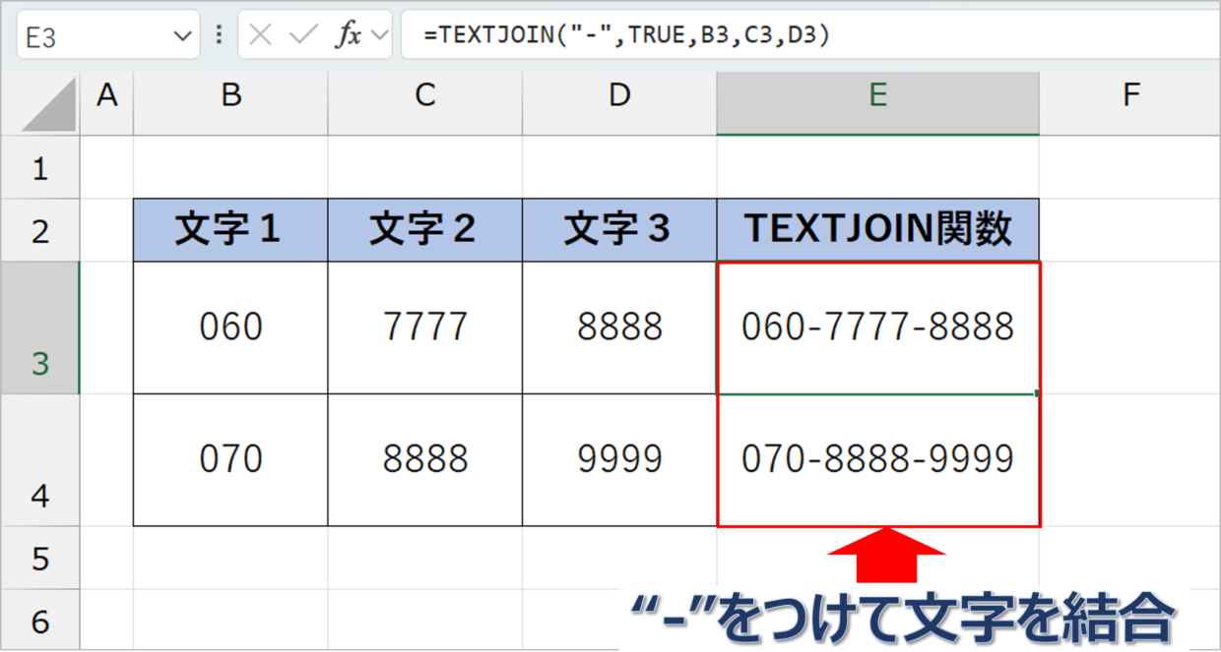Select the cell containing 7777
The image size is (1221, 652).
[425, 327]
